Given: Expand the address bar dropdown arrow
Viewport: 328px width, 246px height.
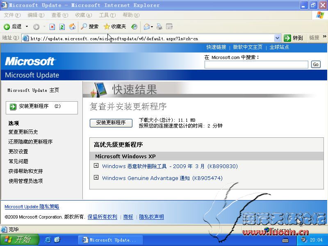Looking at the screenshot, I should click(x=277, y=38).
